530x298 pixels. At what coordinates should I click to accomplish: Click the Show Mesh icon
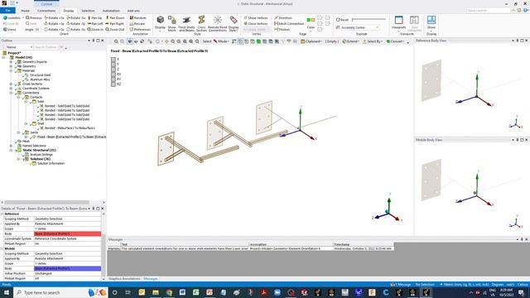click(172, 20)
